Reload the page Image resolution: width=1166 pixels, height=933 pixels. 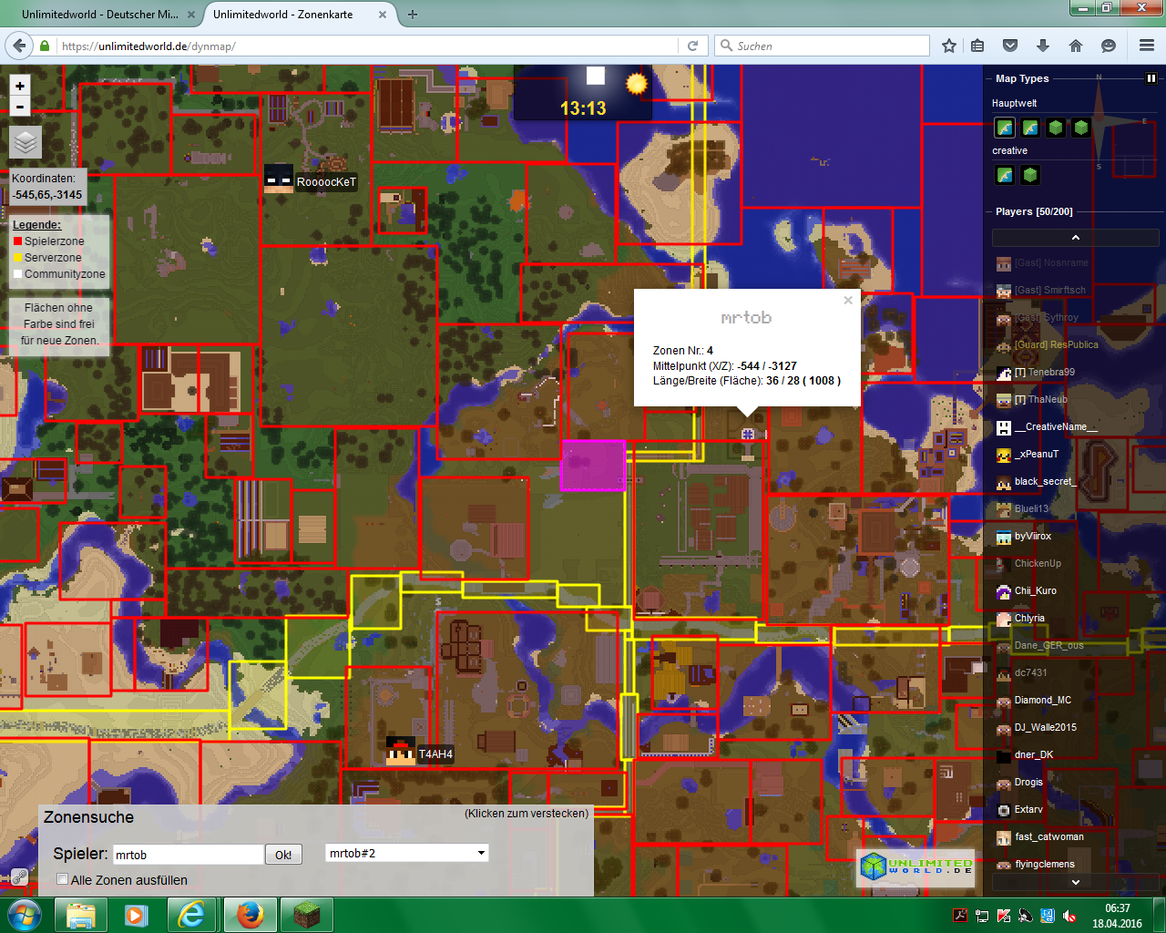pyautogui.click(x=692, y=46)
